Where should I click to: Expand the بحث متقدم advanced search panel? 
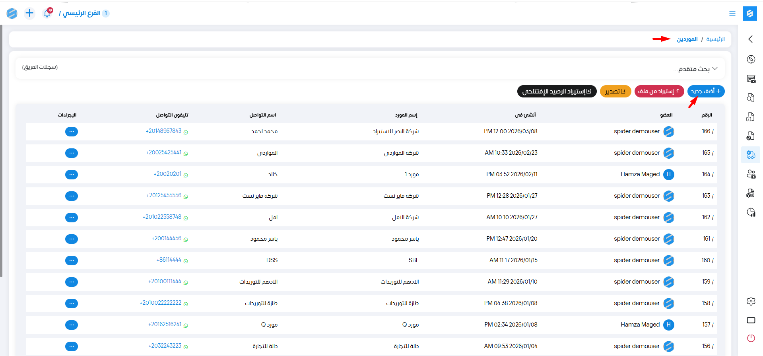[694, 69]
